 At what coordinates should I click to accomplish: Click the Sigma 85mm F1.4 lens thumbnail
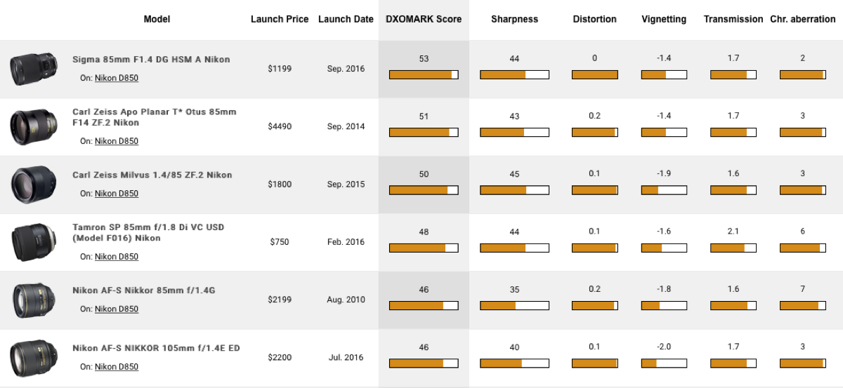tap(29, 69)
